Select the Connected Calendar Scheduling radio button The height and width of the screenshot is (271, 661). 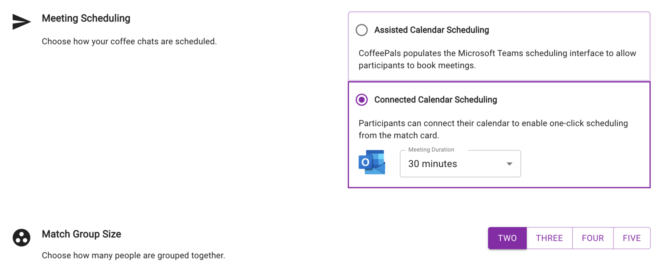[361, 100]
